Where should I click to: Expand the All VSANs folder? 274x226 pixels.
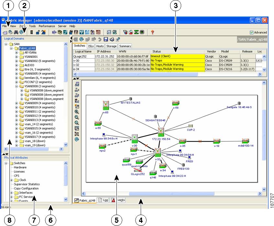tap(16, 52)
